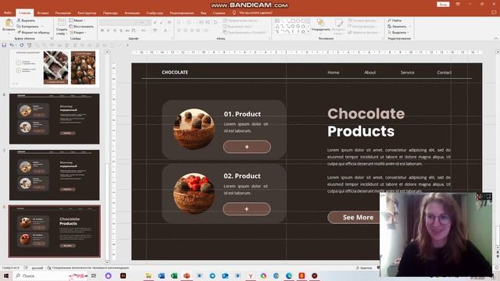Open the Layout (Макет) dropdown
The width and height of the screenshot is (500, 281).
(x=77, y=20)
